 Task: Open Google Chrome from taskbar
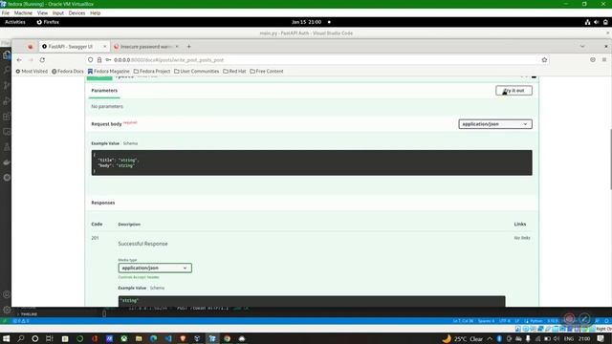pos(228,338)
